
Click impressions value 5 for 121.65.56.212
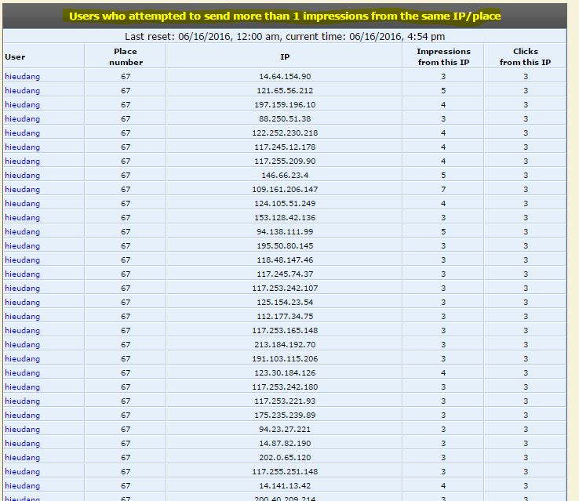443,90
